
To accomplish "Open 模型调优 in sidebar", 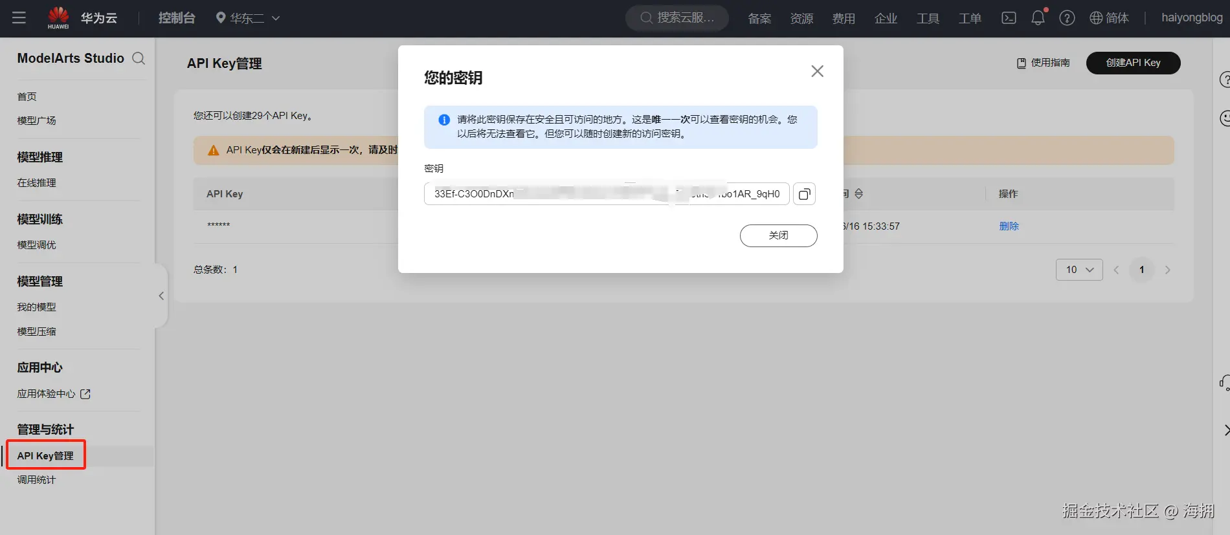I will [x=36, y=245].
